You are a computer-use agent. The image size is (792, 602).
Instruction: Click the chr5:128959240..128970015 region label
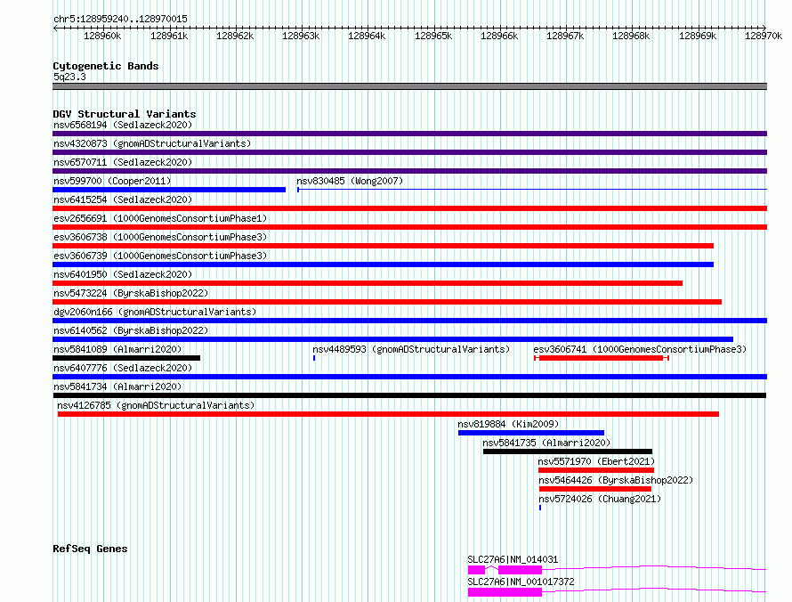[120, 20]
